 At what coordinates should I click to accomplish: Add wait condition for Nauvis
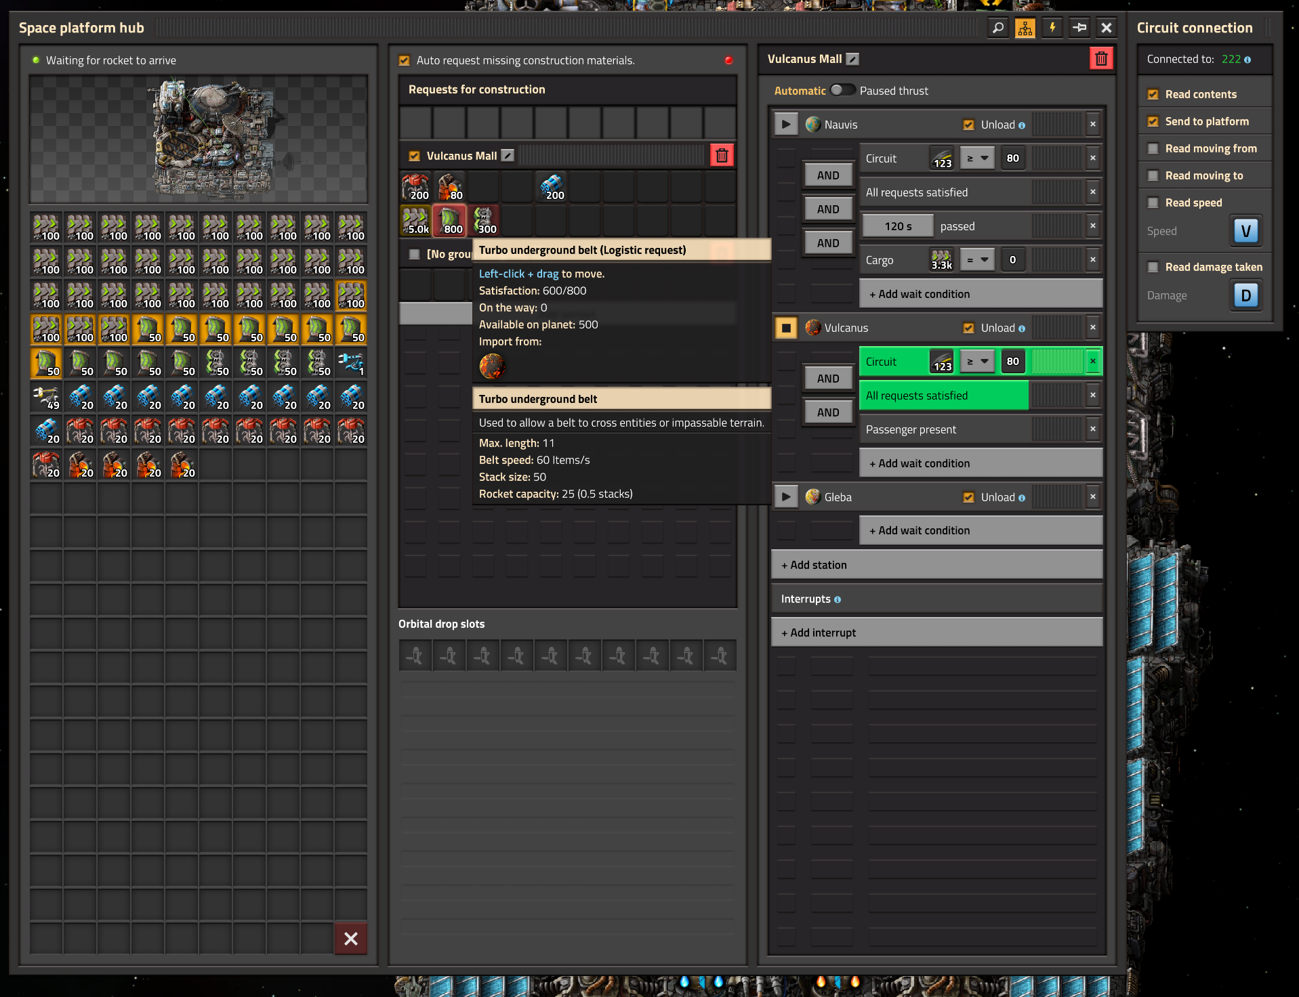click(981, 294)
